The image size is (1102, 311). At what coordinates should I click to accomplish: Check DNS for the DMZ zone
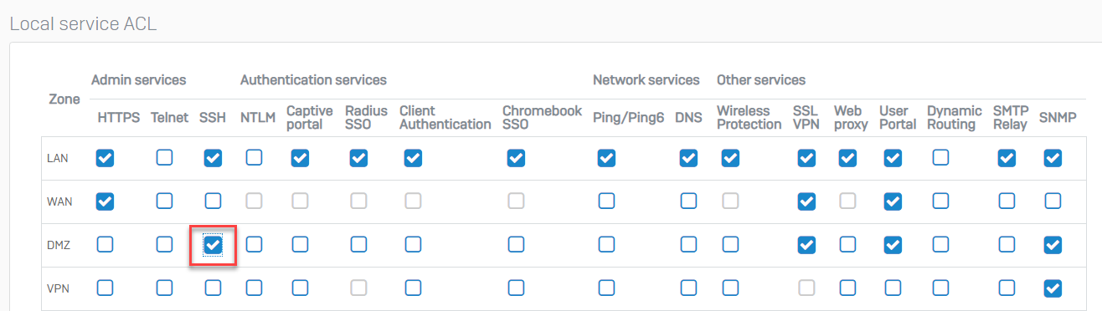[x=688, y=245]
